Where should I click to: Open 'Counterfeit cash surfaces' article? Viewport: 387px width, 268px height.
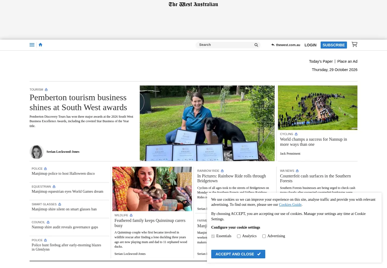(316, 178)
